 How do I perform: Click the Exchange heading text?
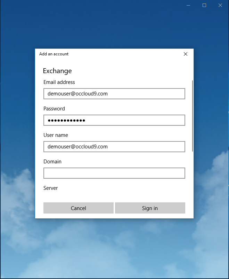[57, 71]
